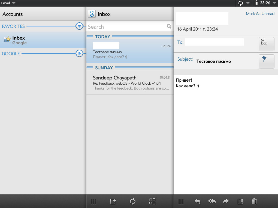Show the cc and bcc recipients
Screen dimensions: 278x208
(x=266, y=44)
